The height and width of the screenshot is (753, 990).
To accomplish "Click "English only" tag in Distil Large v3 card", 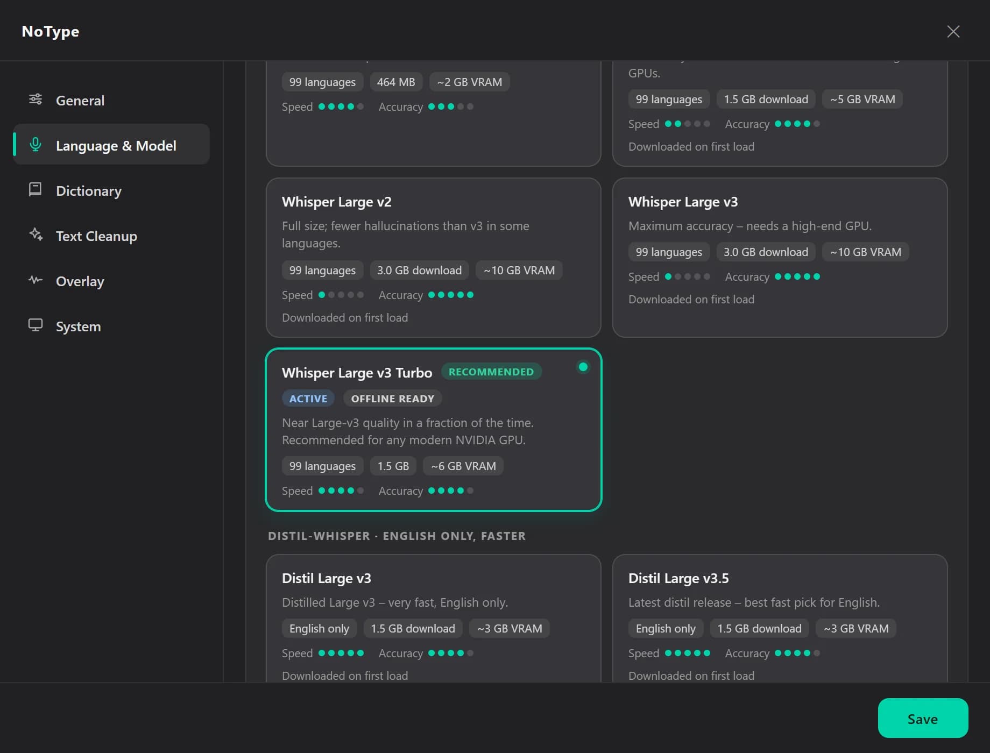I will point(319,629).
